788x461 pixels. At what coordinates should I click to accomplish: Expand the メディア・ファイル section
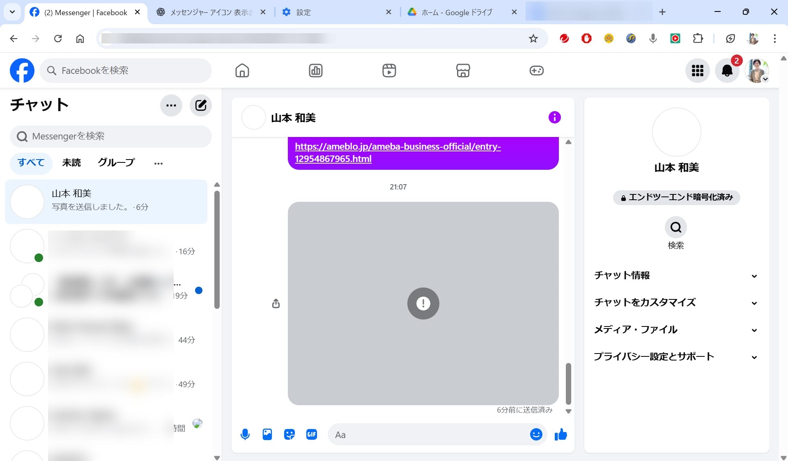point(675,330)
